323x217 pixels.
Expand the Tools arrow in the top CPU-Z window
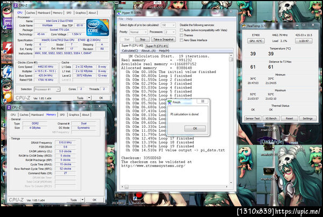[x=89, y=98]
